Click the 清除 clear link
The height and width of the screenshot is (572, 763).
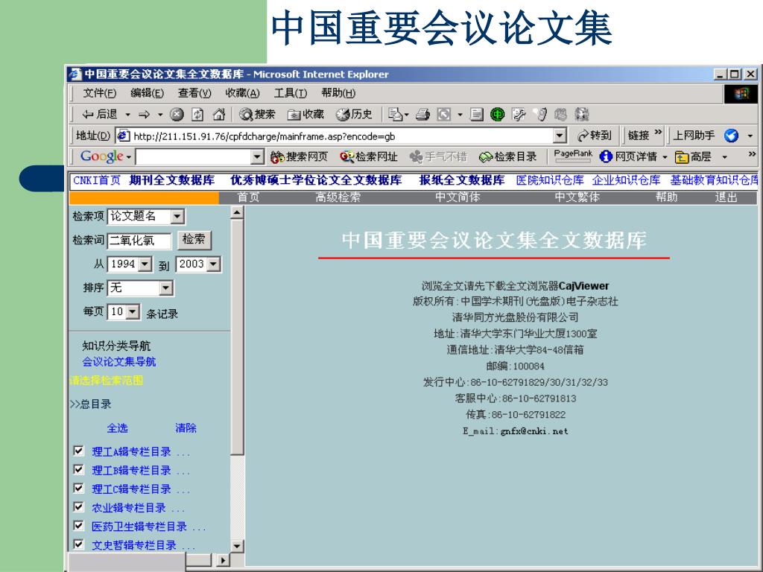coord(186,428)
